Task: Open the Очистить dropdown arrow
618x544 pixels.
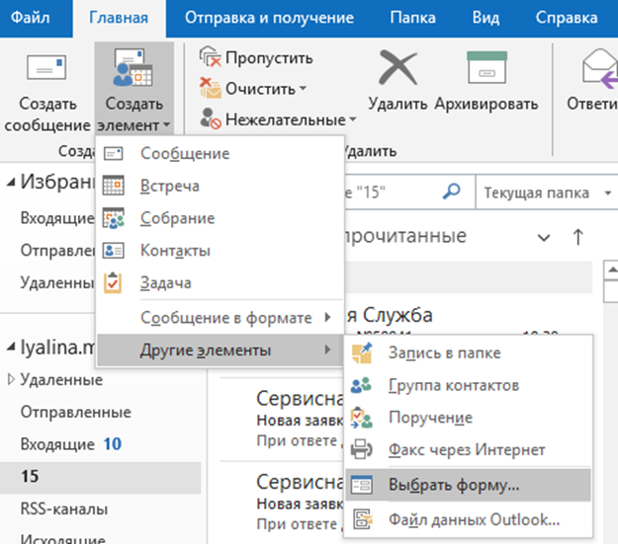Action: 303,89
